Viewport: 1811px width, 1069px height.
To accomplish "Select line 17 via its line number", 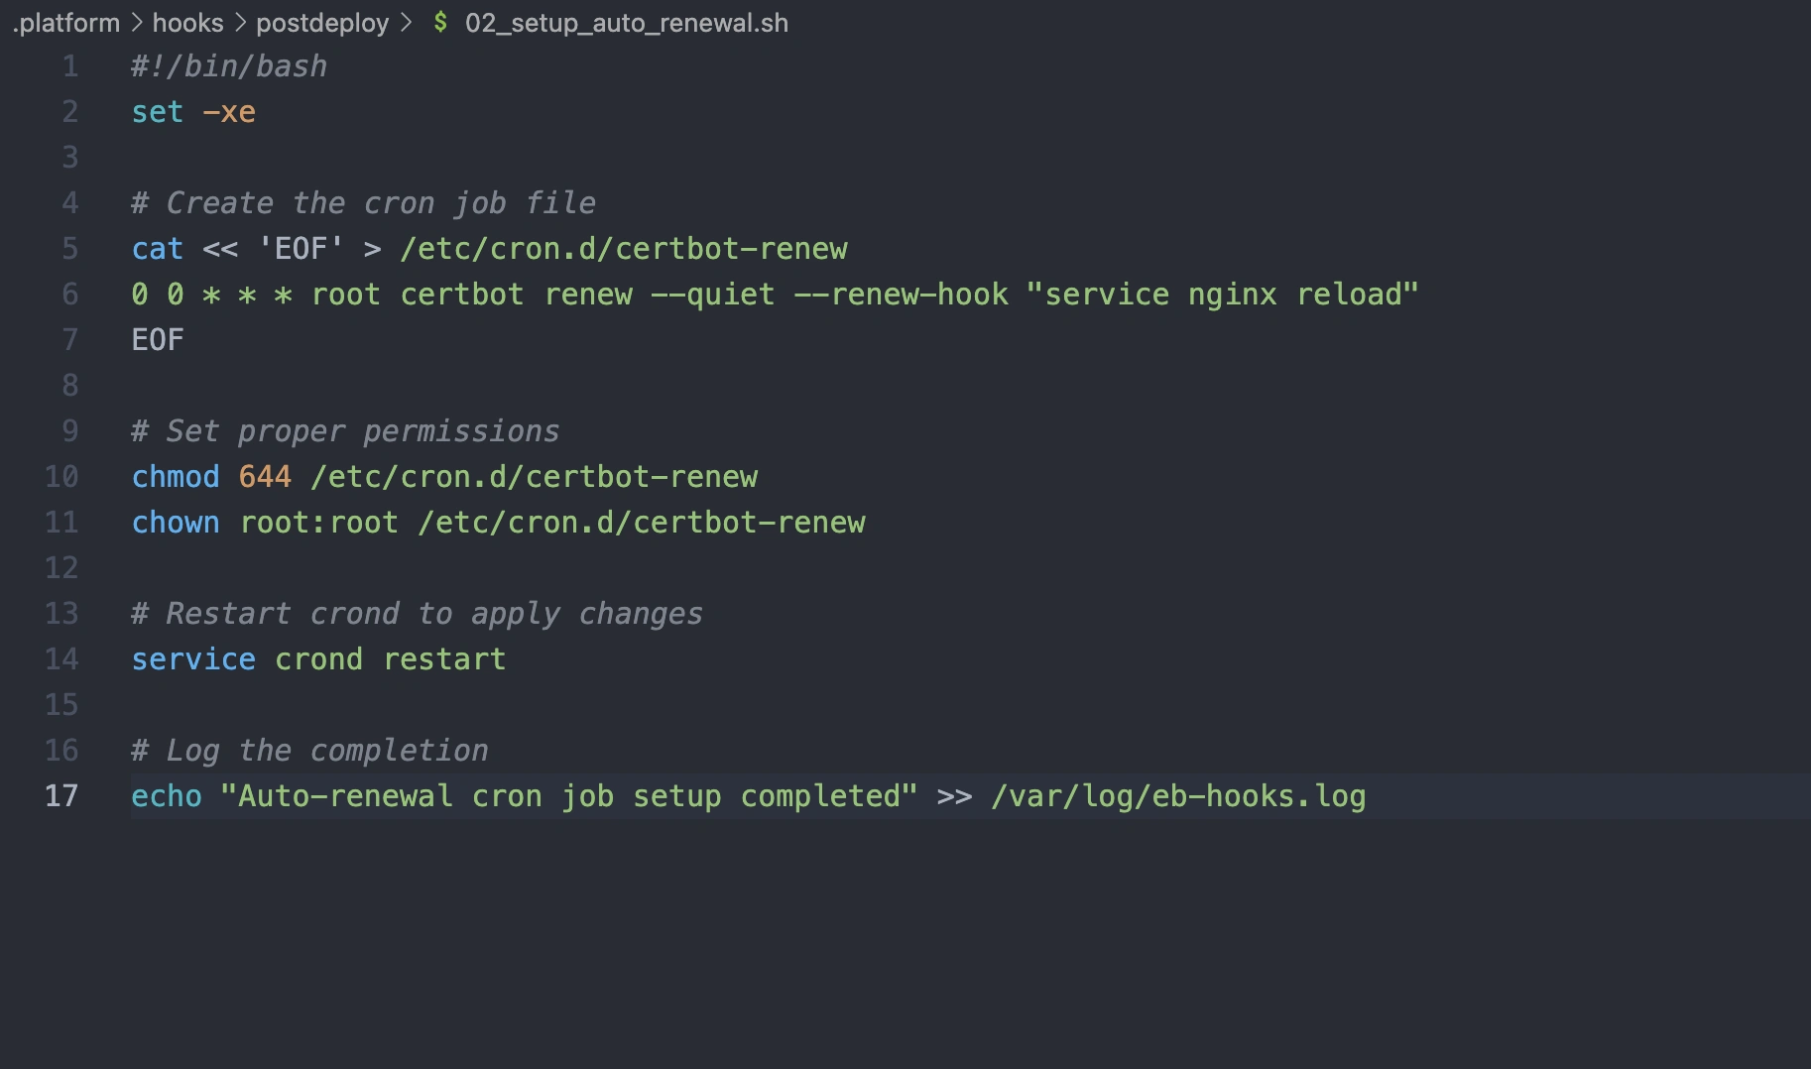I will 61,796.
